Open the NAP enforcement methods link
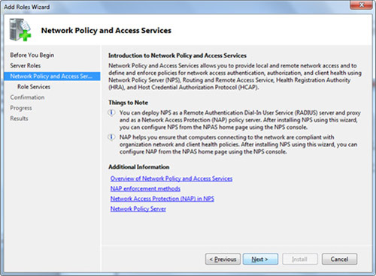Image resolution: width=376 pixels, height=276 pixels. click(145, 188)
